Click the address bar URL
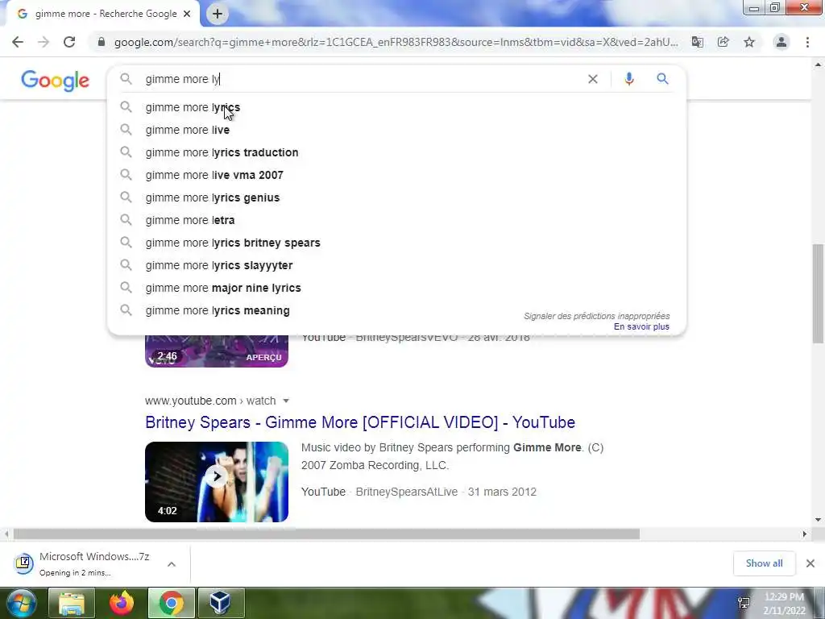 click(x=396, y=42)
